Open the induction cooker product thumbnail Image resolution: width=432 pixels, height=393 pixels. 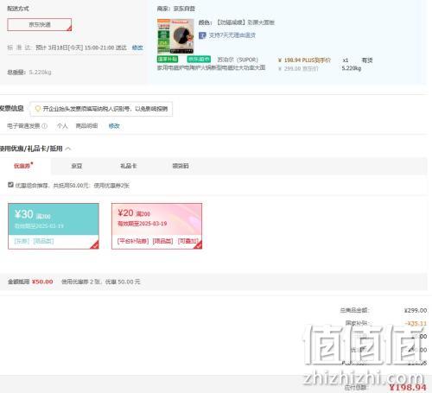pos(175,36)
